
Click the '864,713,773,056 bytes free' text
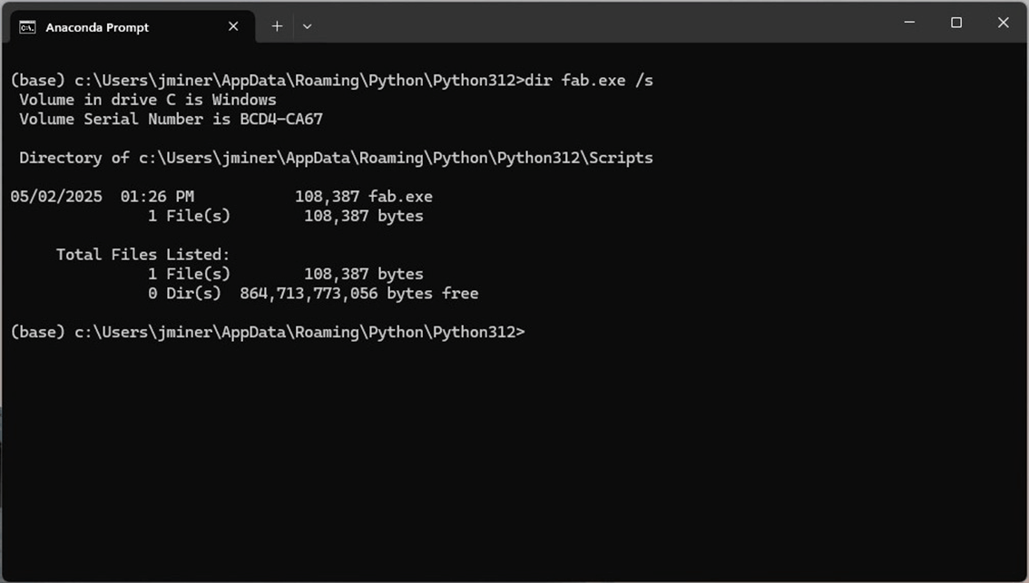tap(358, 294)
